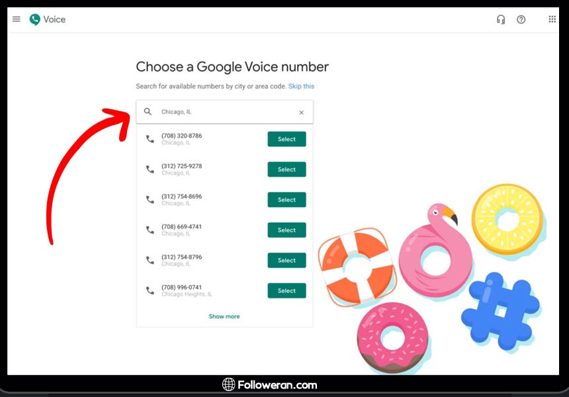Click phone icon beside (708) 996-0741
Screen dimensions: 569x397
(150, 290)
